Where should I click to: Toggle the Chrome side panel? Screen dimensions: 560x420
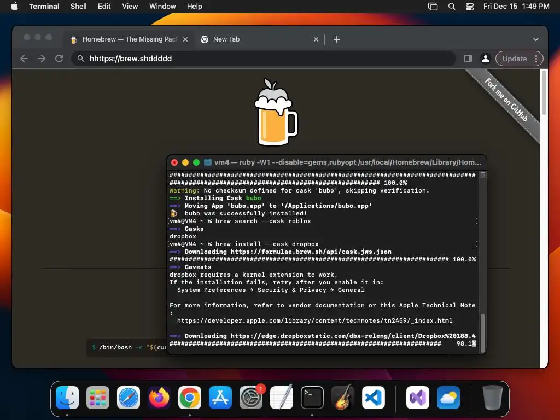pyautogui.click(x=468, y=59)
